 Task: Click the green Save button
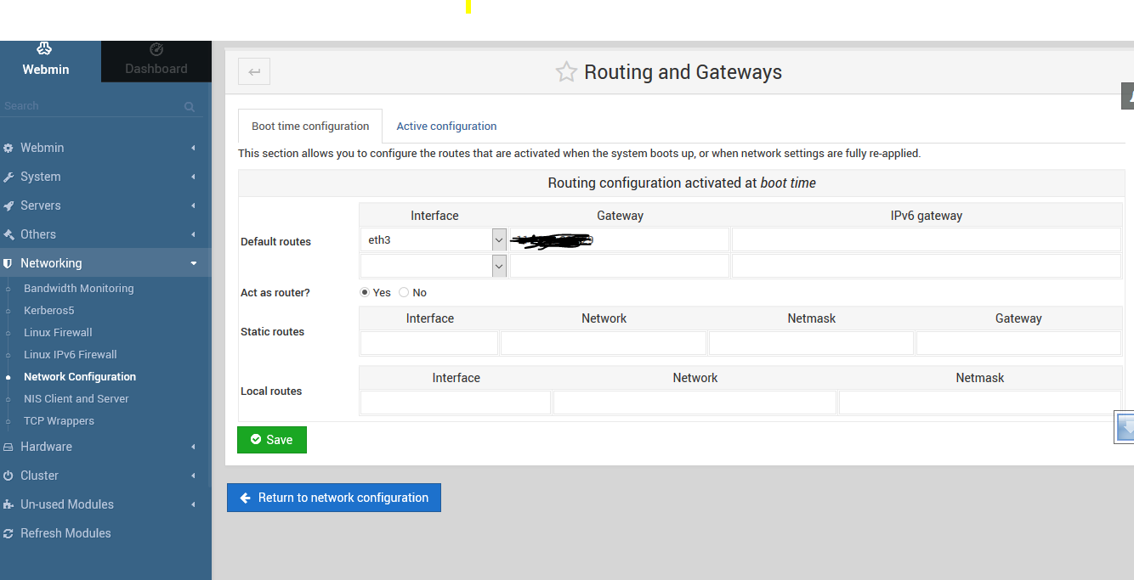click(x=272, y=440)
